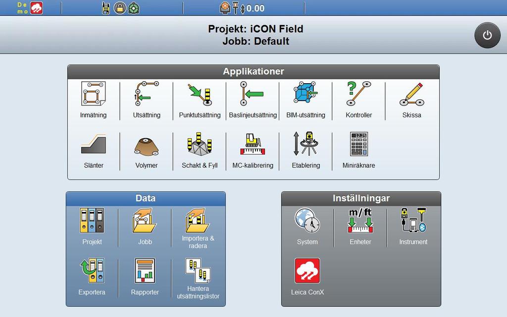Click the 'Jobb: Default' title text
The image size is (507, 317).
256,42
